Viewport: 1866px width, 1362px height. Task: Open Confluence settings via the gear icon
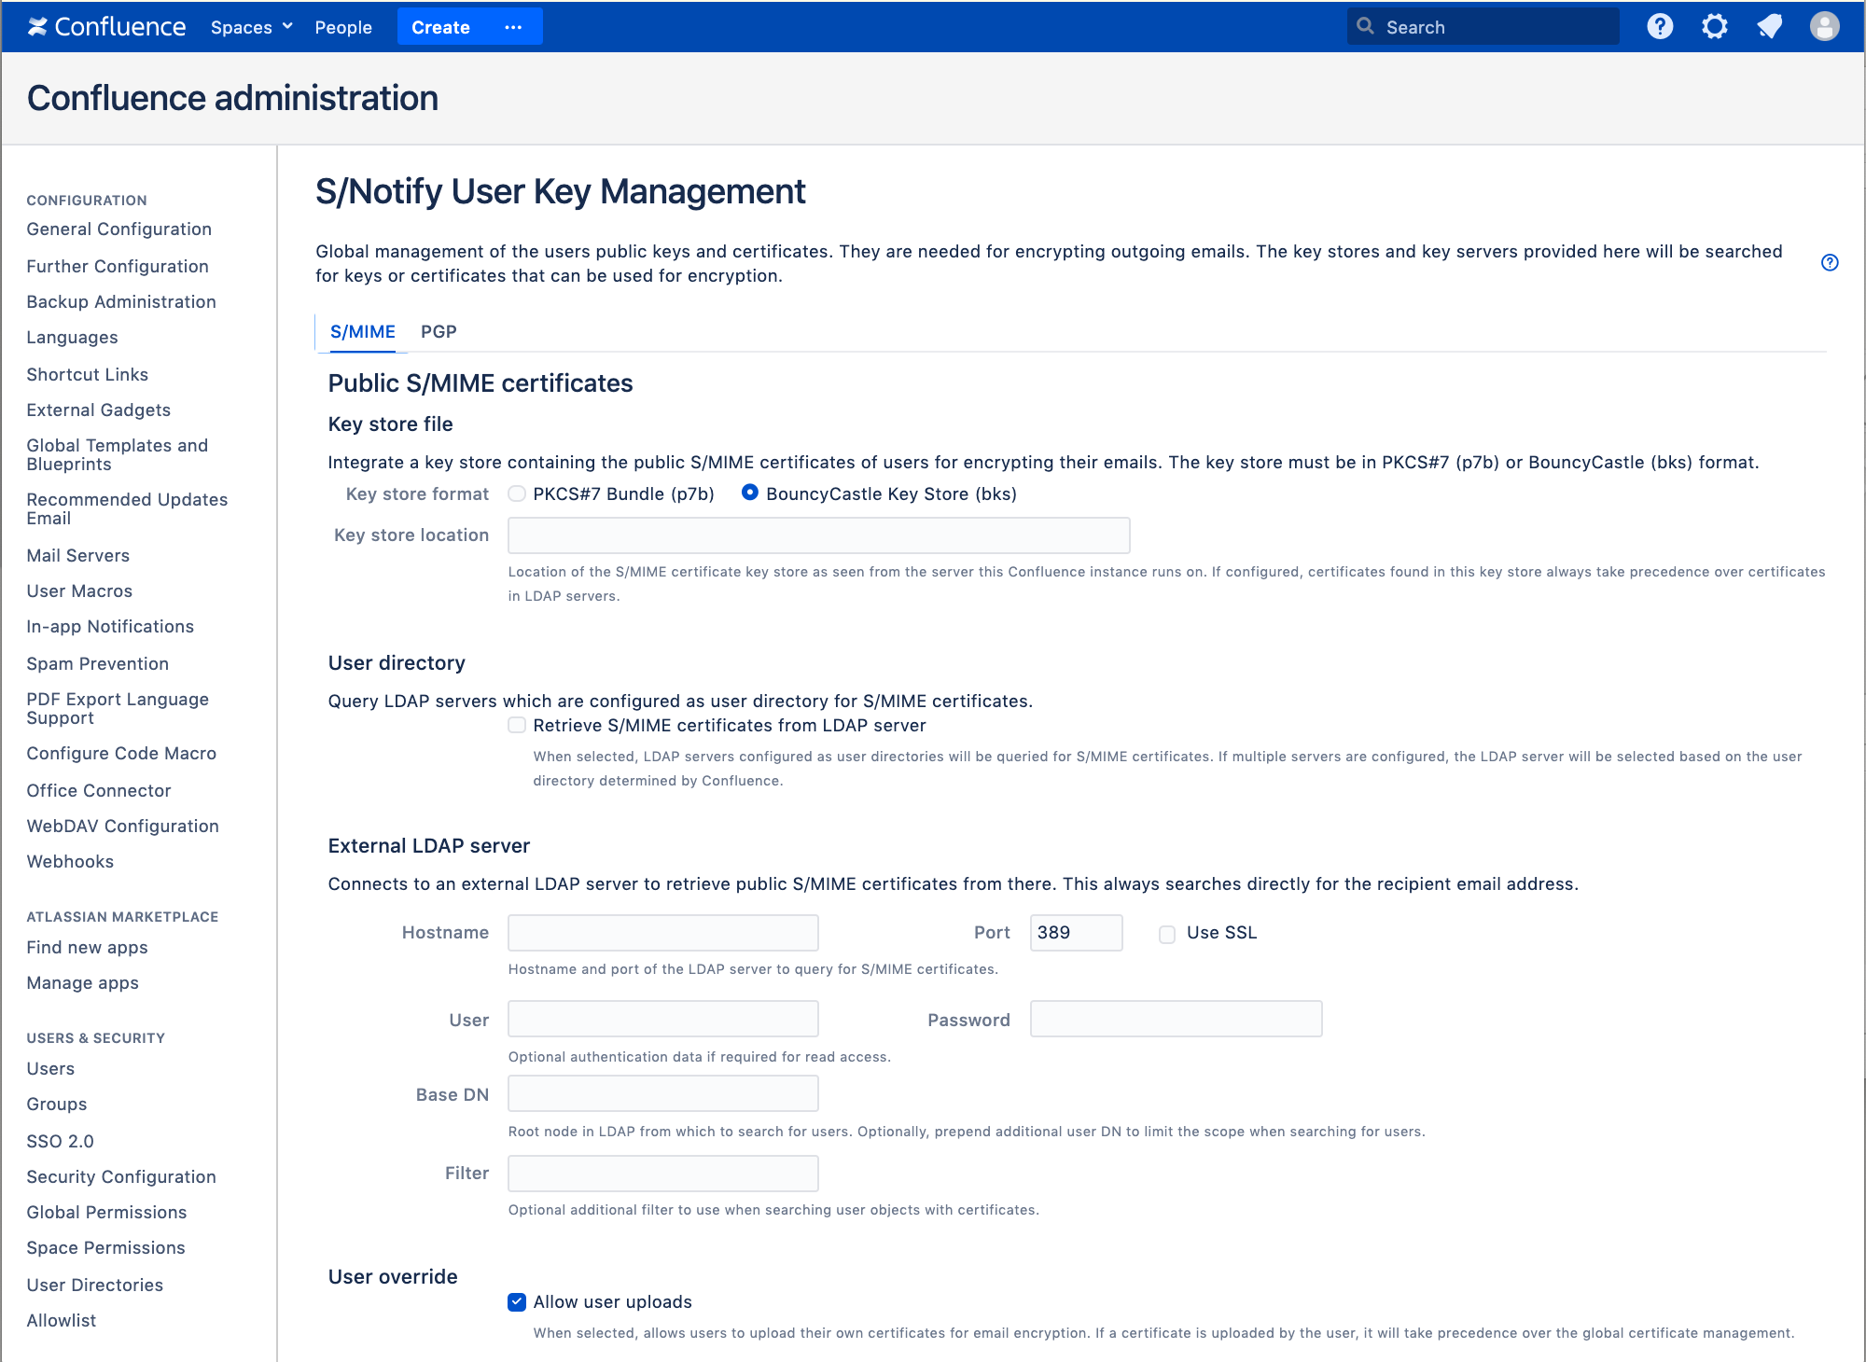[1715, 26]
